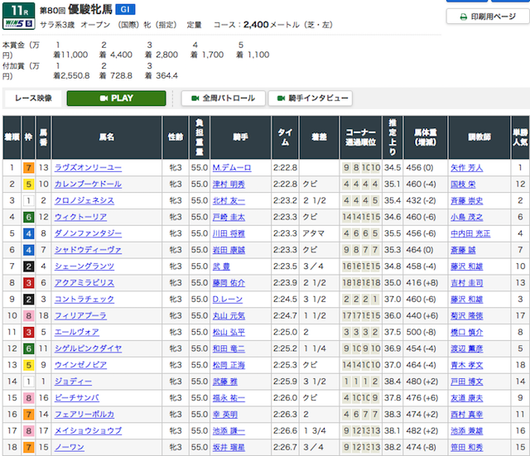Open trainer 藤沢 和雄 link in シェーングランツ row
Screen dimensions: 530x456
click(x=466, y=266)
